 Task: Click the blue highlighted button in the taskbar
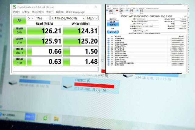30,116
